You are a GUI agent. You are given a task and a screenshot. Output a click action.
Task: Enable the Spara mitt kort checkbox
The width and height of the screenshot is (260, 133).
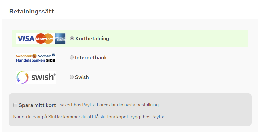pos(15,105)
